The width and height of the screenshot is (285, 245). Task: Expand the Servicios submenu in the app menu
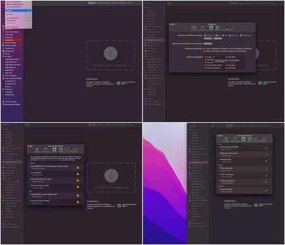pyautogui.click(x=18, y=15)
